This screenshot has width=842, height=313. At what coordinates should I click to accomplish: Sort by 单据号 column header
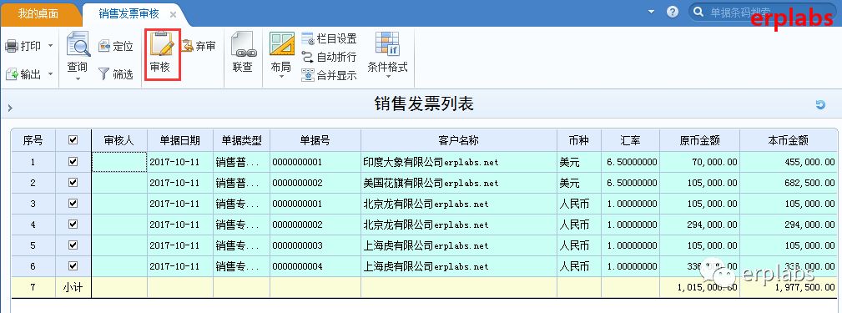point(315,141)
